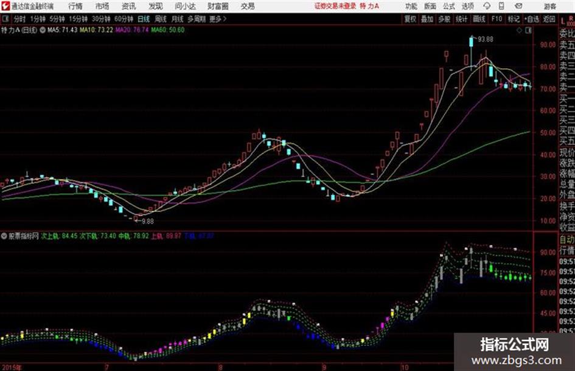Click the 统计 statistics toolbar button
575x371 pixels.
[462, 19]
